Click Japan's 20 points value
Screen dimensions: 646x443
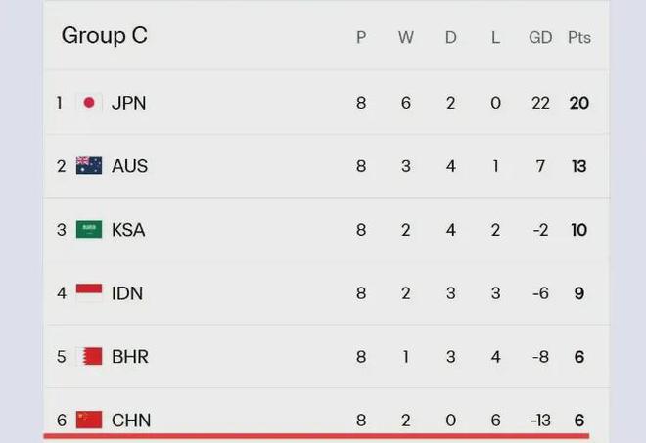pyautogui.click(x=579, y=103)
